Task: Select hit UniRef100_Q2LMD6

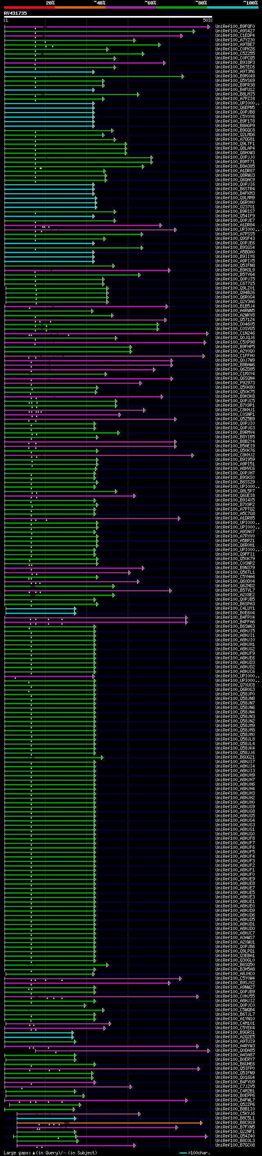Action: pos(235,135)
